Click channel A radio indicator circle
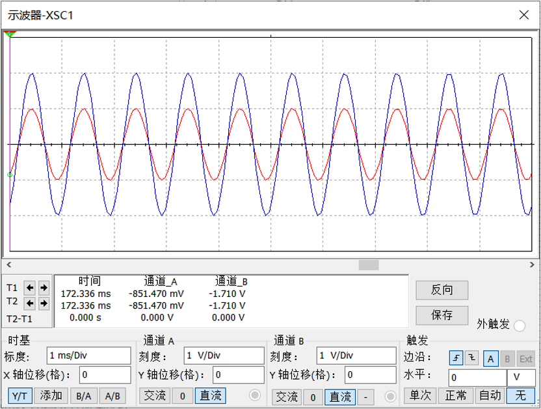Screen dimensions: 541x409 pos(255,395)
